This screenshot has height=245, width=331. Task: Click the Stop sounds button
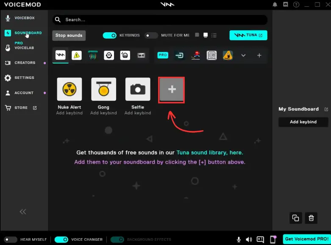pyautogui.click(x=69, y=35)
